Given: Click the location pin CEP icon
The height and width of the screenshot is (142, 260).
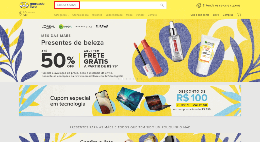Looking at the screenshot, I should (x=21, y=14).
